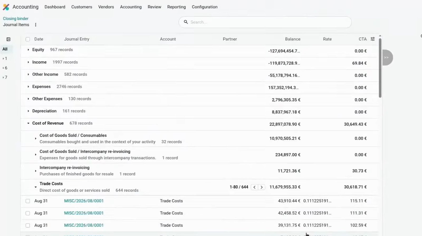
Task: Click the search magnifier icon
Action: tap(186, 22)
